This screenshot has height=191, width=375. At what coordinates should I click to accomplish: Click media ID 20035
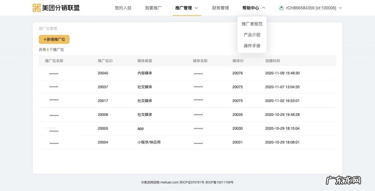pos(237,115)
